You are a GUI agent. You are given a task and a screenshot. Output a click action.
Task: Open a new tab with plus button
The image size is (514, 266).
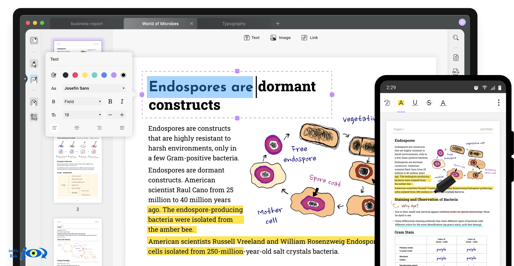(x=278, y=24)
